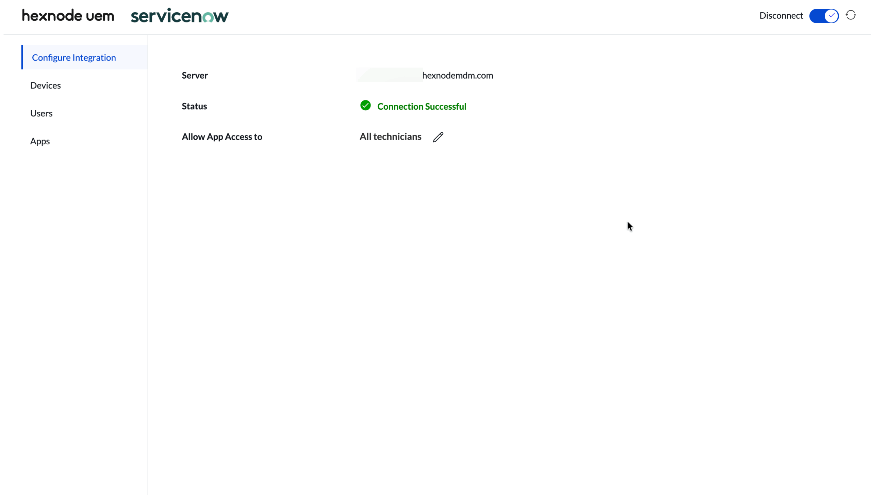Click the ServiceNow logo

pyautogui.click(x=180, y=16)
